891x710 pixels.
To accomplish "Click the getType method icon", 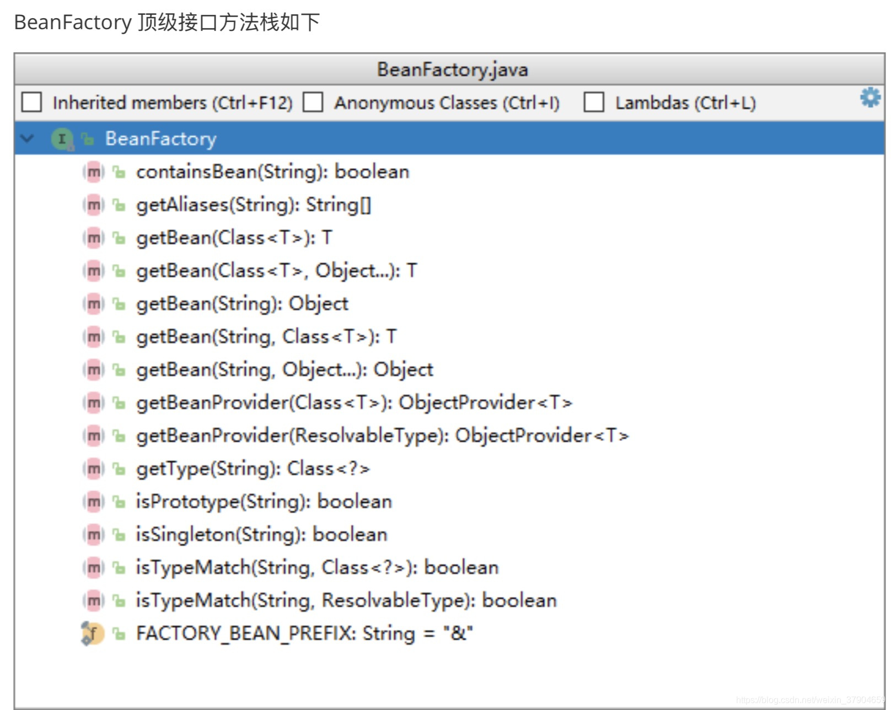I will coord(93,469).
